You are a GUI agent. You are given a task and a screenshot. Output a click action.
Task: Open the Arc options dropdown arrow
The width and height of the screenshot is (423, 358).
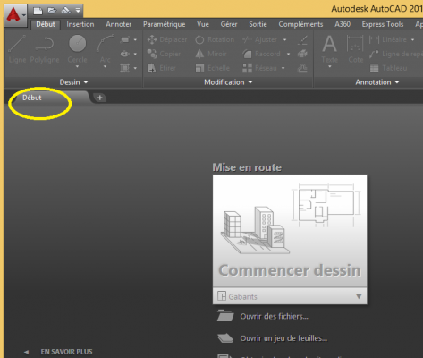click(105, 66)
